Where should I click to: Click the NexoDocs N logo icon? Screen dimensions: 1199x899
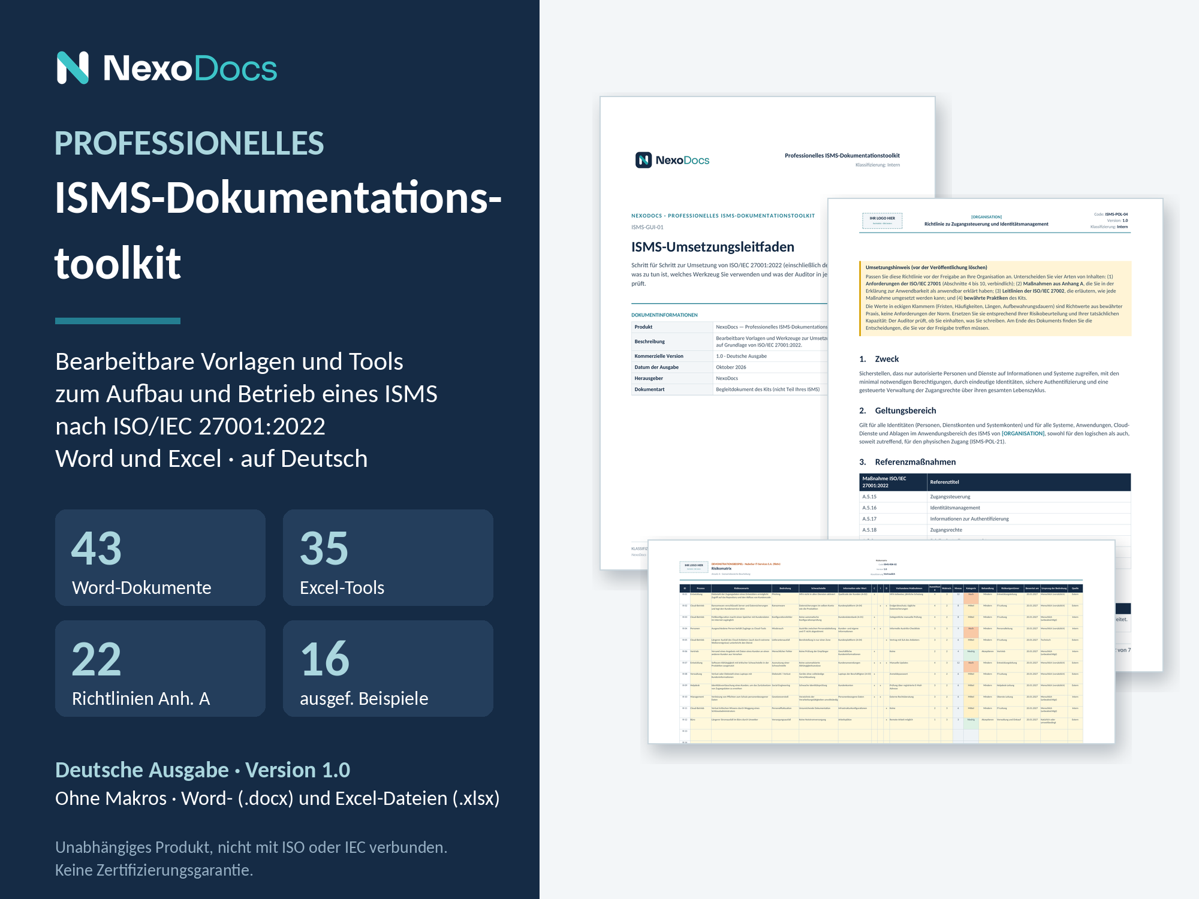point(73,68)
